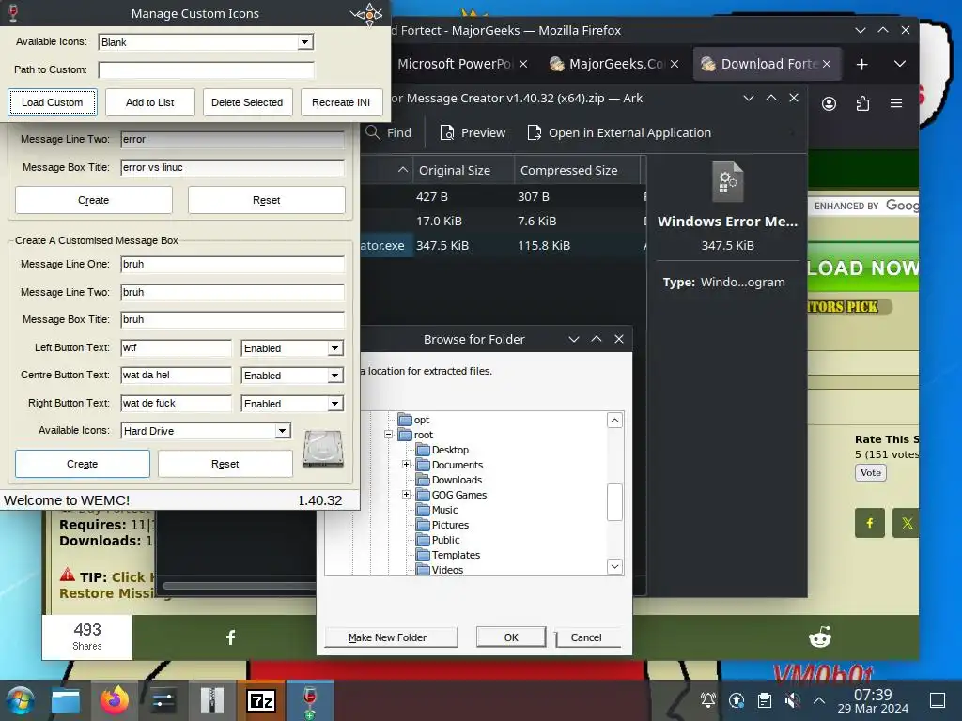Click scroll up arrow in folder tree
Image resolution: width=962 pixels, height=721 pixels.
(614, 420)
